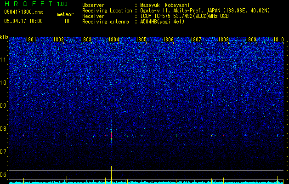
Task: Select the antenna value A504HB(yagi 4el)
Action: tap(162, 22)
